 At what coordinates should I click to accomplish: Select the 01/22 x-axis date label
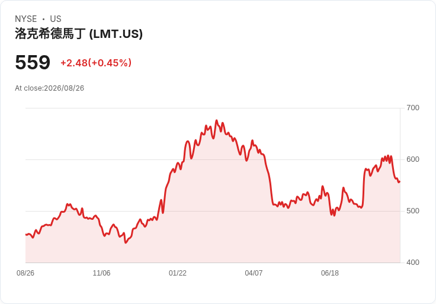point(177,273)
